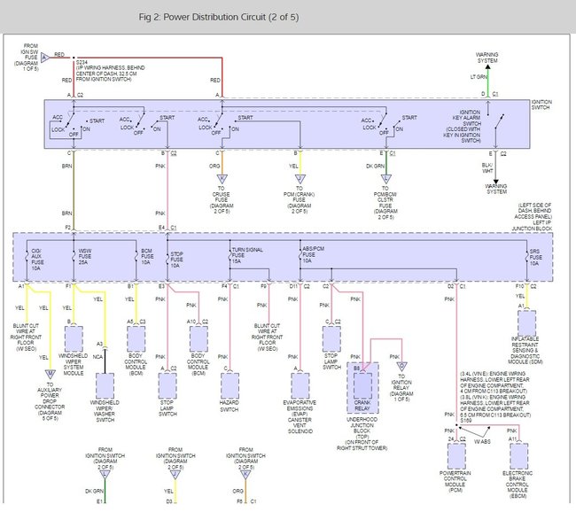Click the 'BLUNT CUT WIRE' note under YEL A1 wire
Viewport: 576px width, 512px height.
(x=26, y=337)
